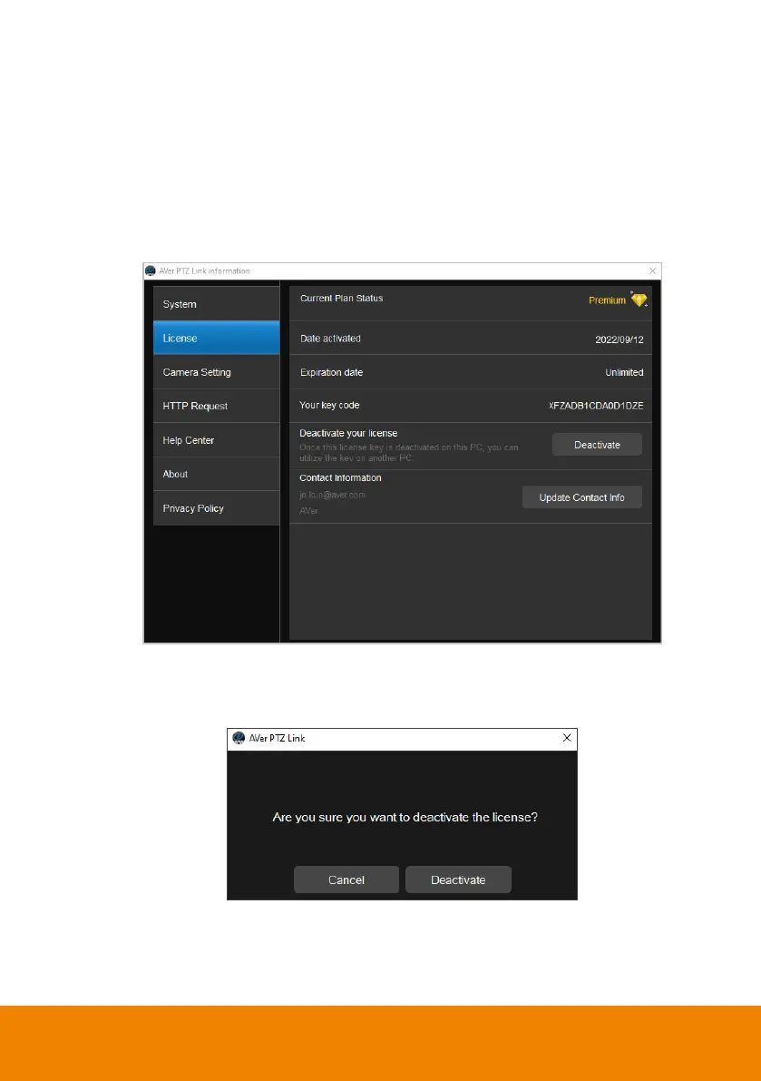Click the Your key code label

[329, 406]
